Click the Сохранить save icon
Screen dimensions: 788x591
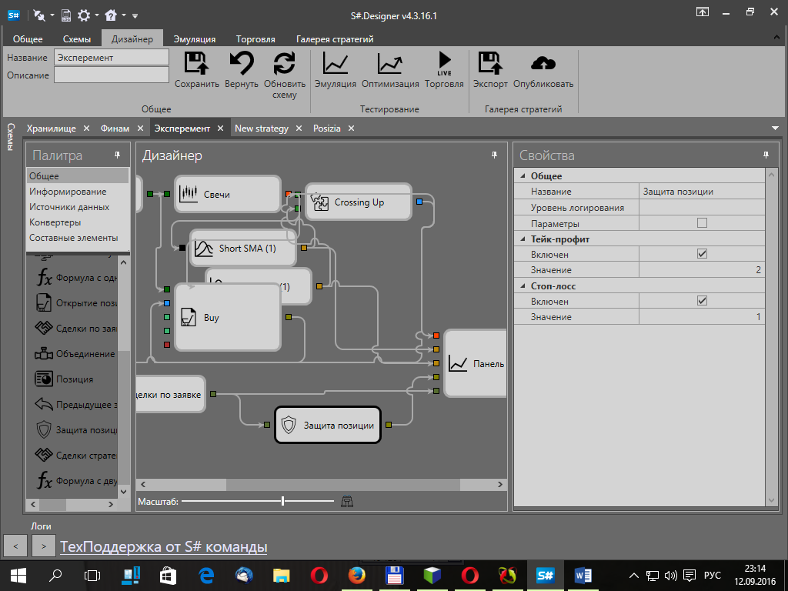coord(196,65)
